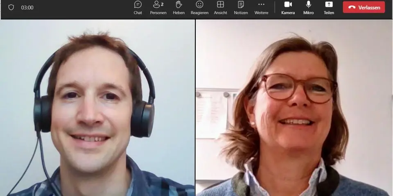Open the Notizen meeting notes icon
Image resolution: width=393 pixels, height=196 pixels.
tap(241, 4)
